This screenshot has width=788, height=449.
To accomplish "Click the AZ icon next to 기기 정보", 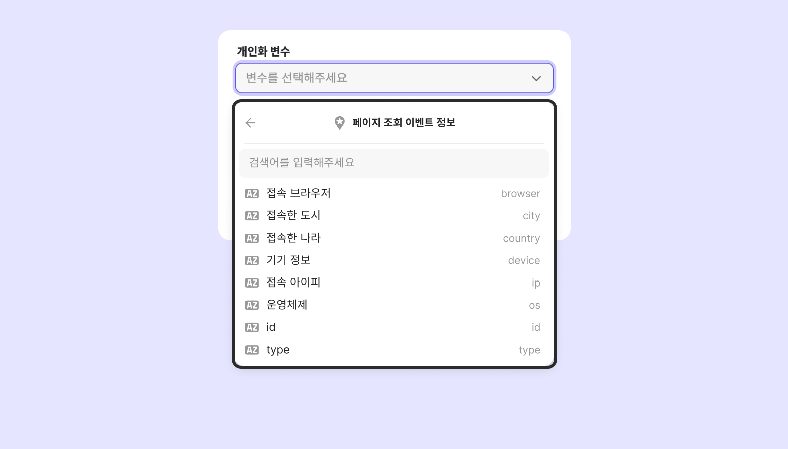I will (x=252, y=261).
